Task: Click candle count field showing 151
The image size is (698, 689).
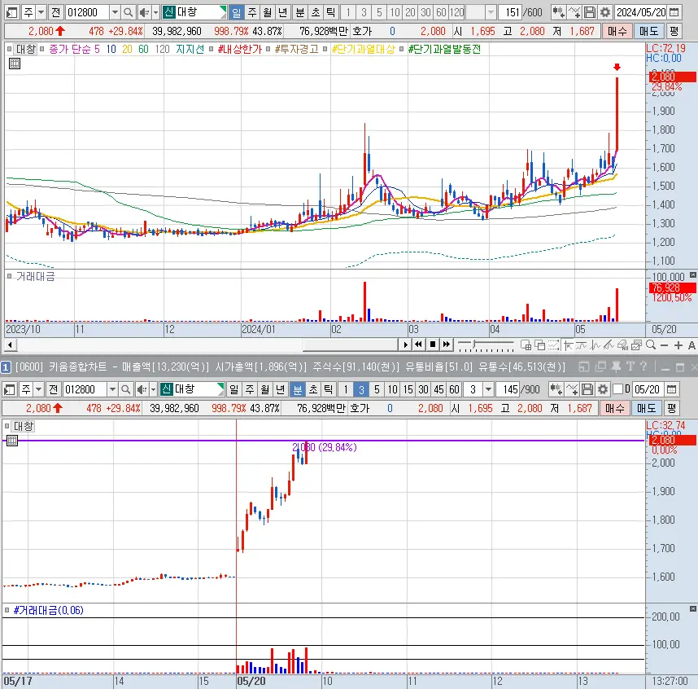Action: tap(512, 12)
